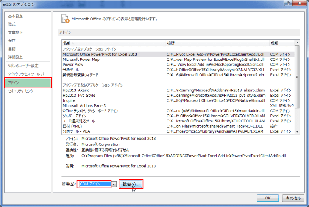309x207 pixels.
Task: Select クイック アクセス ツール バー category
Action: (27, 74)
